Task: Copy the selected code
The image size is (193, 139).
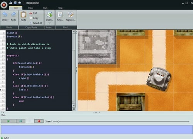Action: (34, 18)
